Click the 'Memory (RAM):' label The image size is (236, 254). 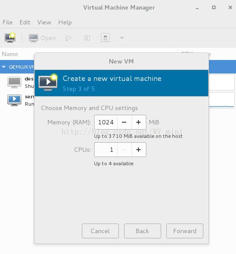(69, 122)
